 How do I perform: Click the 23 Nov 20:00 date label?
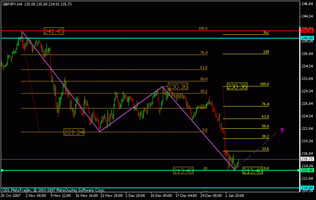[111, 195]
